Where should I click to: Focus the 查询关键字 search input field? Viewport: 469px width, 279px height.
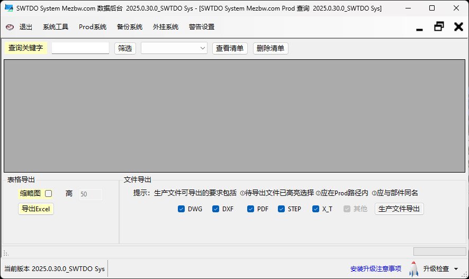point(80,48)
